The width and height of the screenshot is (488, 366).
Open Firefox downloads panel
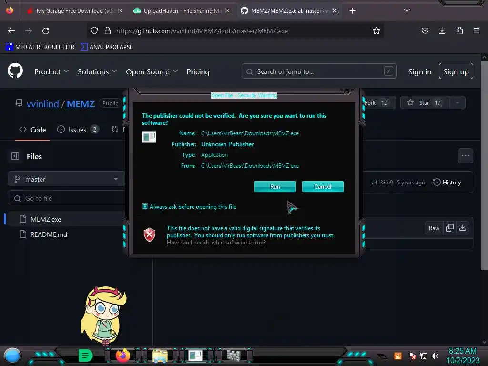(x=442, y=31)
